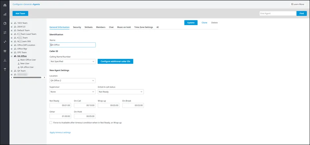Open the Initial in-call status dropdown
This screenshot has height=145, width=310.
pos(121,92)
